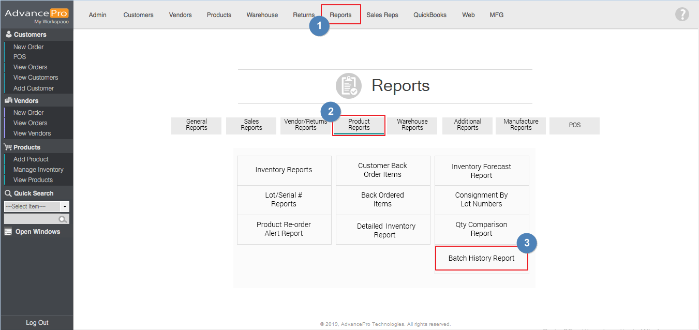Open Lot/Serial # Reports
The height and width of the screenshot is (330, 699).
click(284, 200)
